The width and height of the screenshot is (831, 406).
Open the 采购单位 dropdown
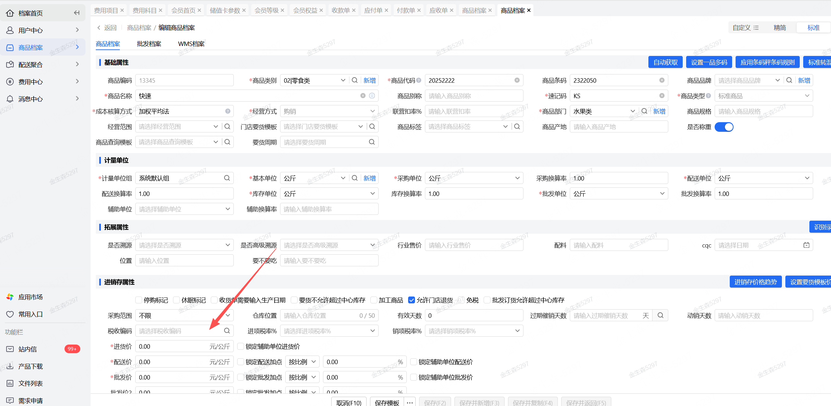(x=474, y=178)
